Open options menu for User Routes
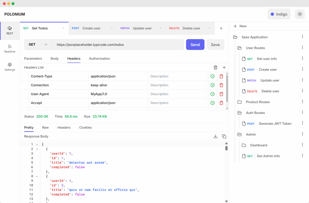309x203 pixels. 302,48
